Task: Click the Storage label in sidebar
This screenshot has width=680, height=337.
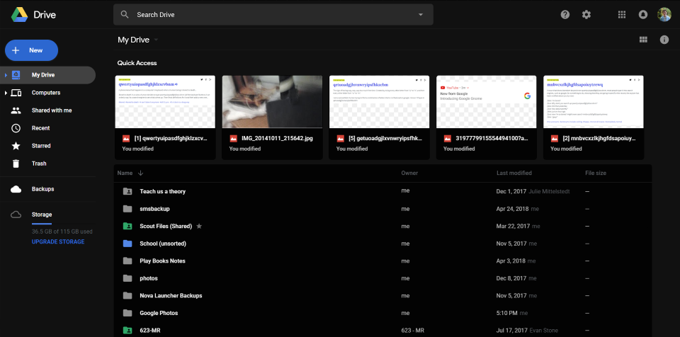Action: [x=42, y=215]
